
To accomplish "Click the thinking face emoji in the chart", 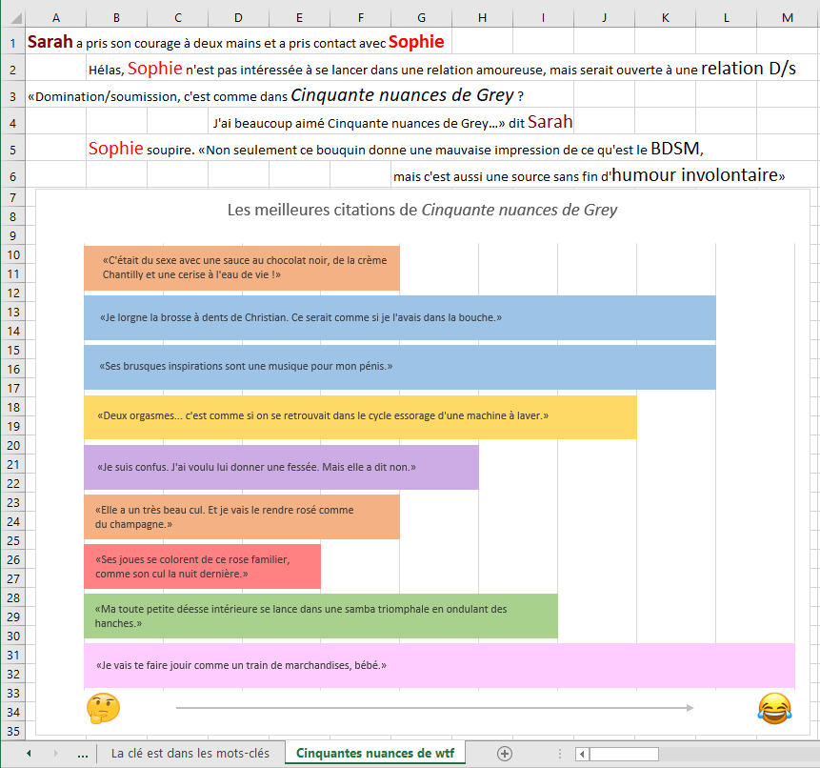I will click(103, 708).
